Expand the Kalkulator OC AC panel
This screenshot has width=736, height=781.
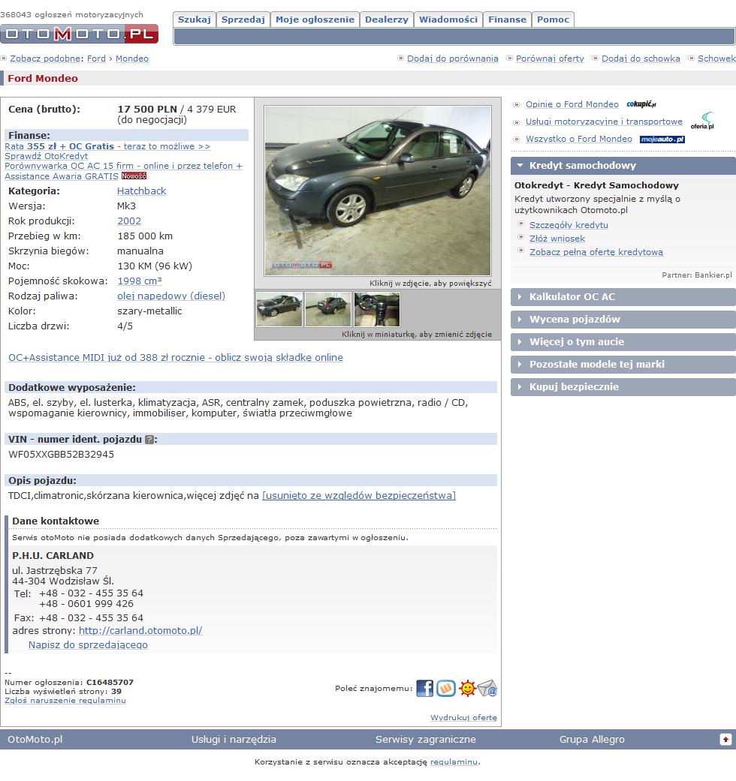[x=623, y=297]
